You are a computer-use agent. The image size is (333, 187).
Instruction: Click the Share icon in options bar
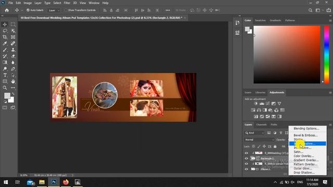pos(328,10)
